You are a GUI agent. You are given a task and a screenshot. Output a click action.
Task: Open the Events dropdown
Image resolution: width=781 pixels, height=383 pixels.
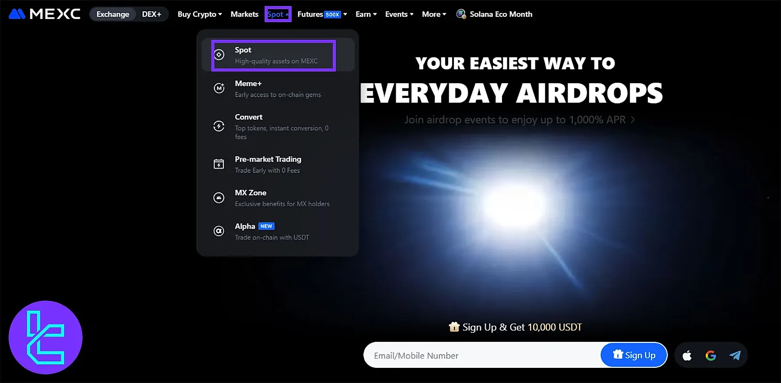tap(399, 14)
